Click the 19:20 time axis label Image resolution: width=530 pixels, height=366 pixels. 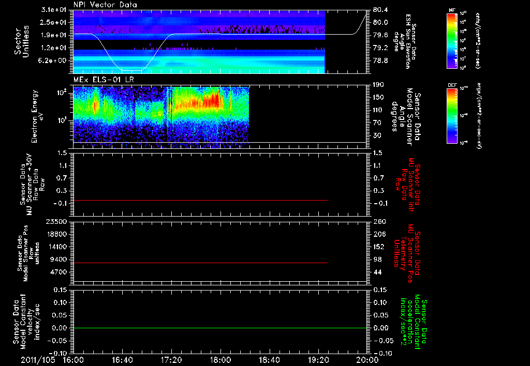pos(318,360)
